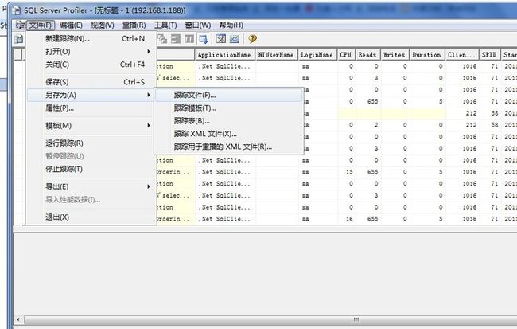
Task: Click the Duration column header
Action: pos(427,55)
